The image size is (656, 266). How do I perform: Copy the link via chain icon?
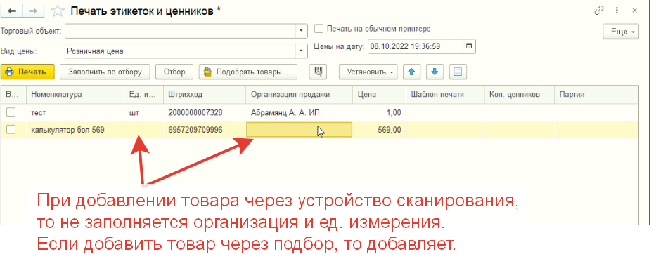click(598, 11)
